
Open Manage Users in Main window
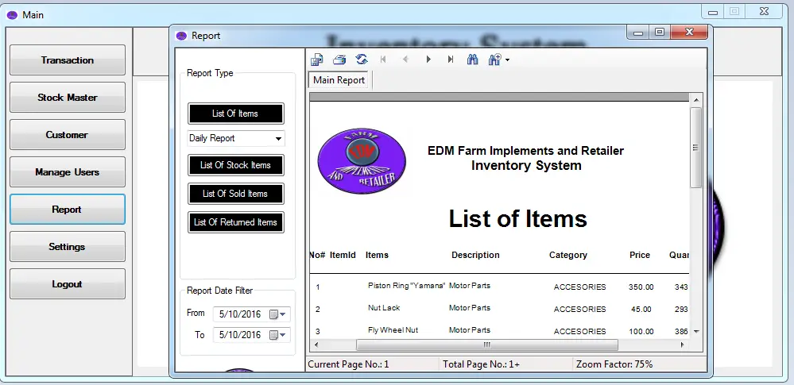pyautogui.click(x=68, y=172)
